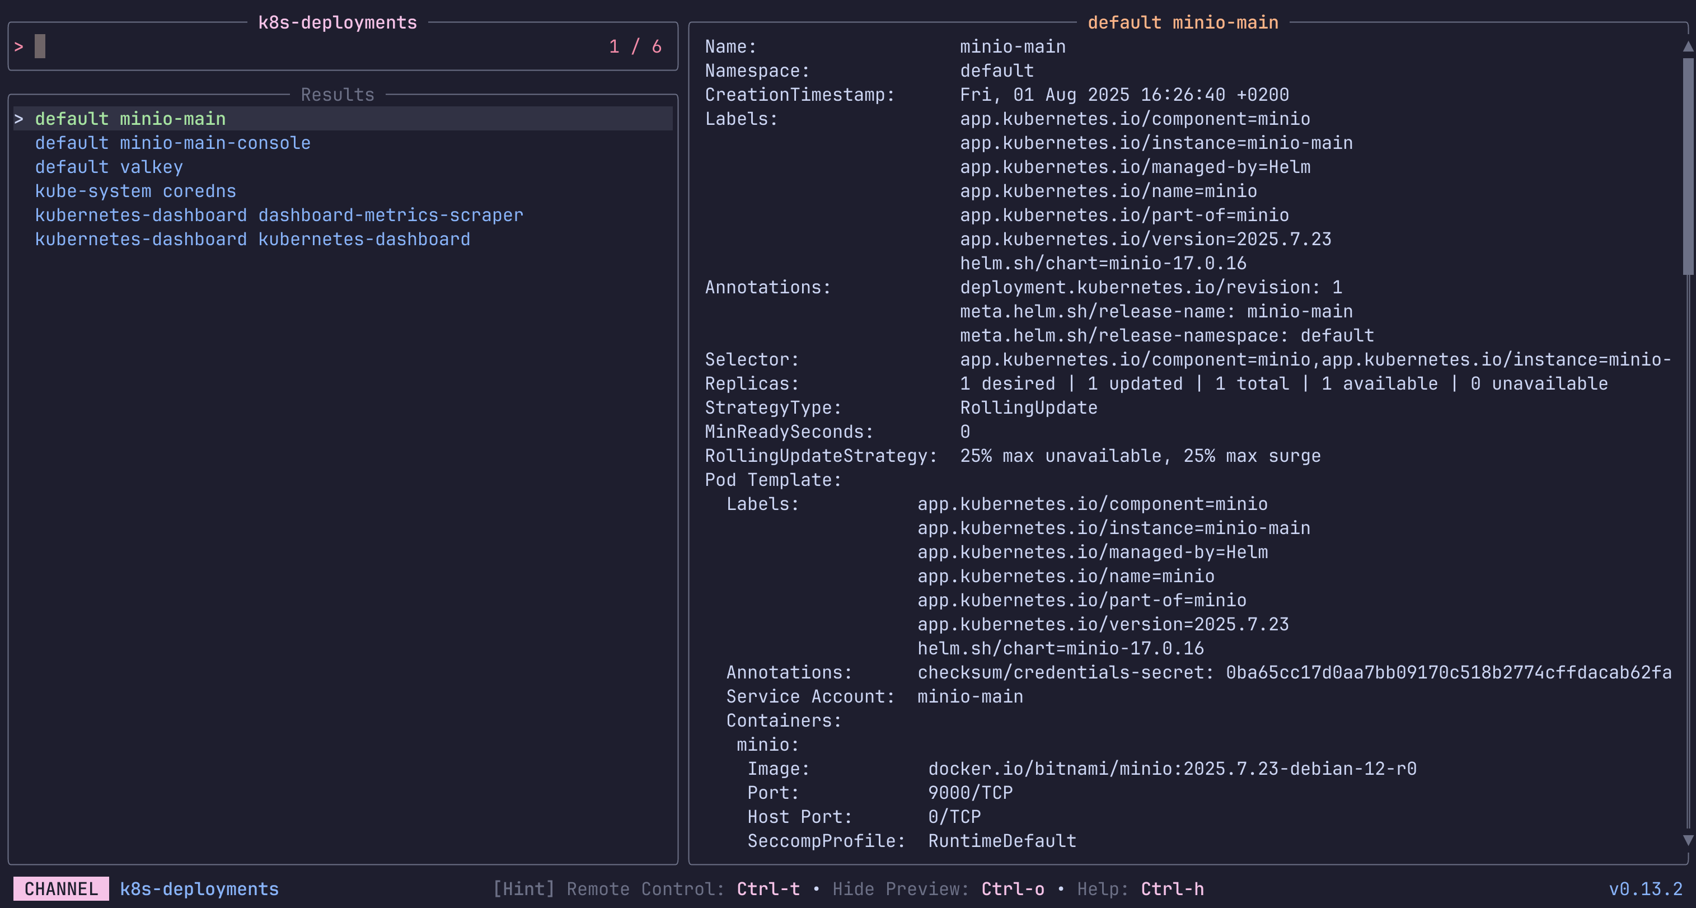Click the first app.kubernetes.io/managed-by=Helm label
The height and width of the screenshot is (908, 1696).
[1135, 167]
